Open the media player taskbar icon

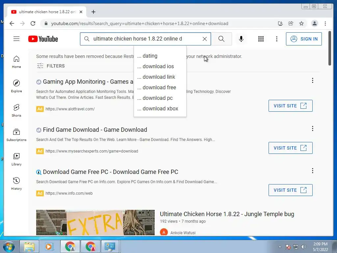tap(49, 246)
